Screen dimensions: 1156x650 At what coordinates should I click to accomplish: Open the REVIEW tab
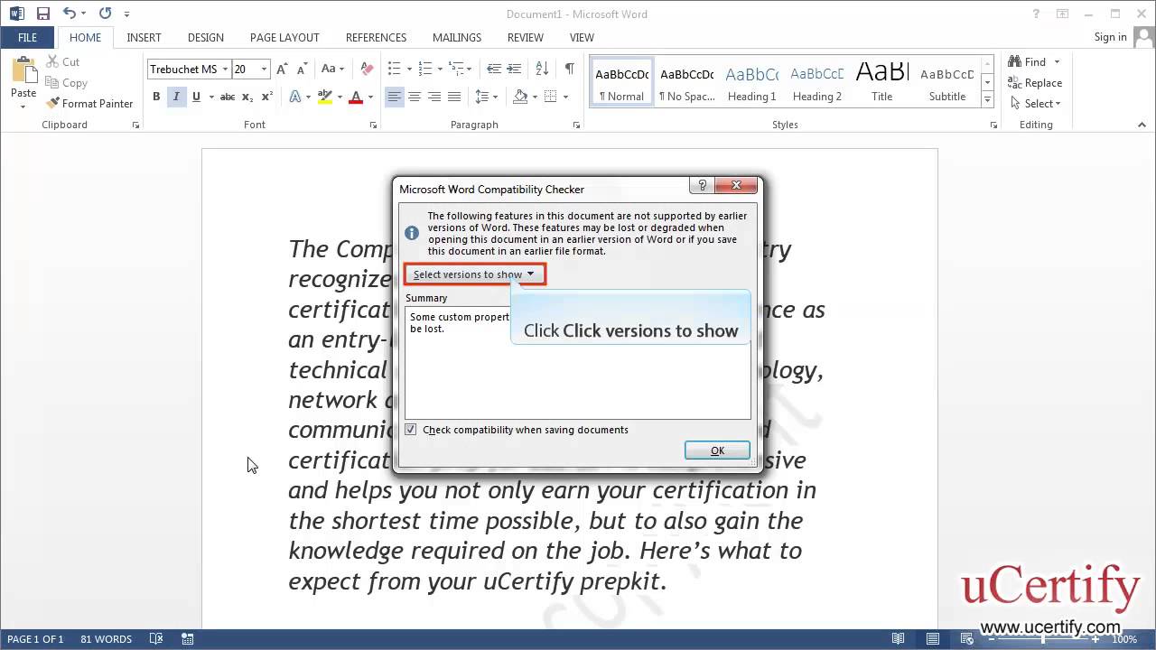point(526,37)
